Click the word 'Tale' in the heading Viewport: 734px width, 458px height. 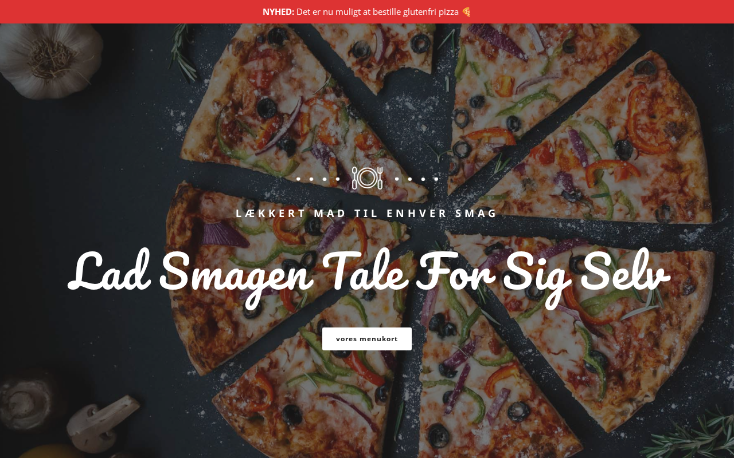[365, 272]
